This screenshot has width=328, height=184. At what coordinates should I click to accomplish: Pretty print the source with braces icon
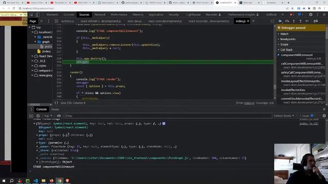click(56, 103)
